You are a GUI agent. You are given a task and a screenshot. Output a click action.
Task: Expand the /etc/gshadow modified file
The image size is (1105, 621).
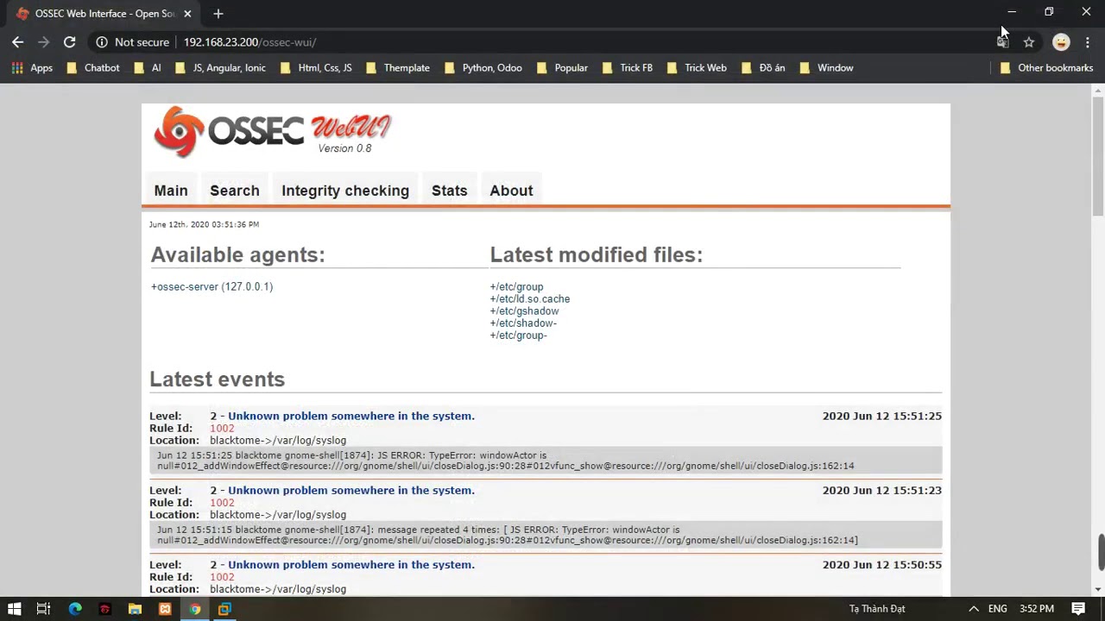pos(524,310)
